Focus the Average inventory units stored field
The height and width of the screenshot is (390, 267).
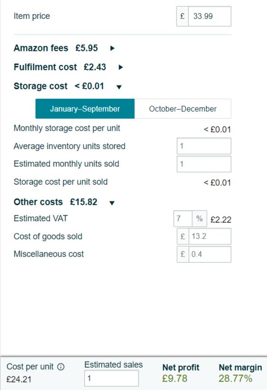[204, 146]
